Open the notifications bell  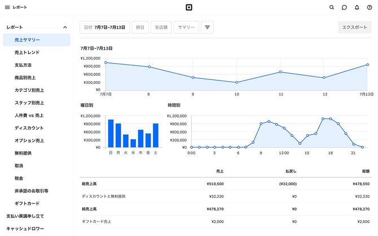tap(357, 7)
